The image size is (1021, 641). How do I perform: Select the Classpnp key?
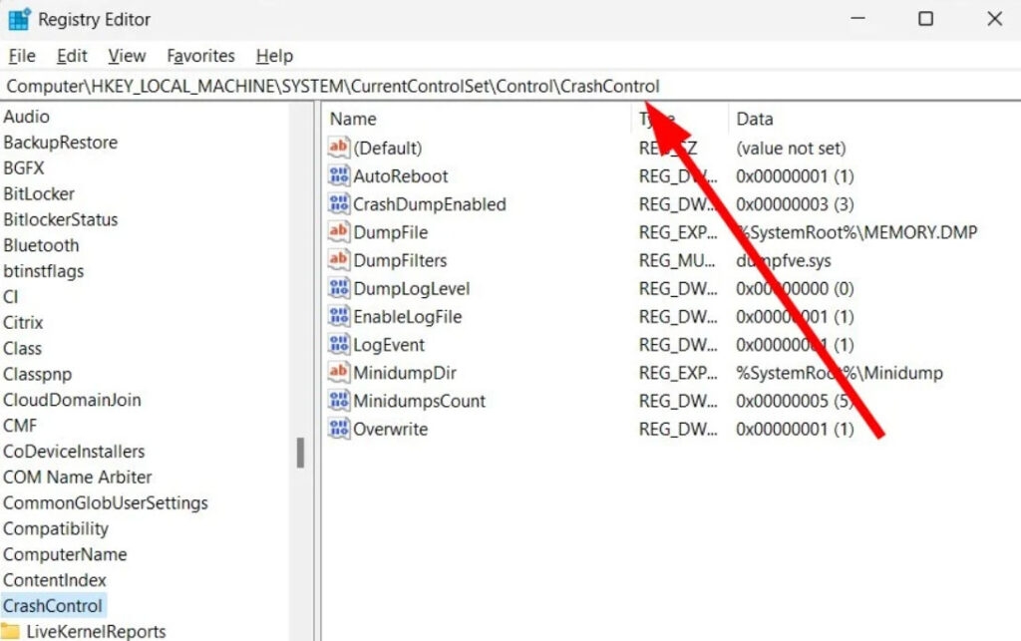(x=37, y=374)
